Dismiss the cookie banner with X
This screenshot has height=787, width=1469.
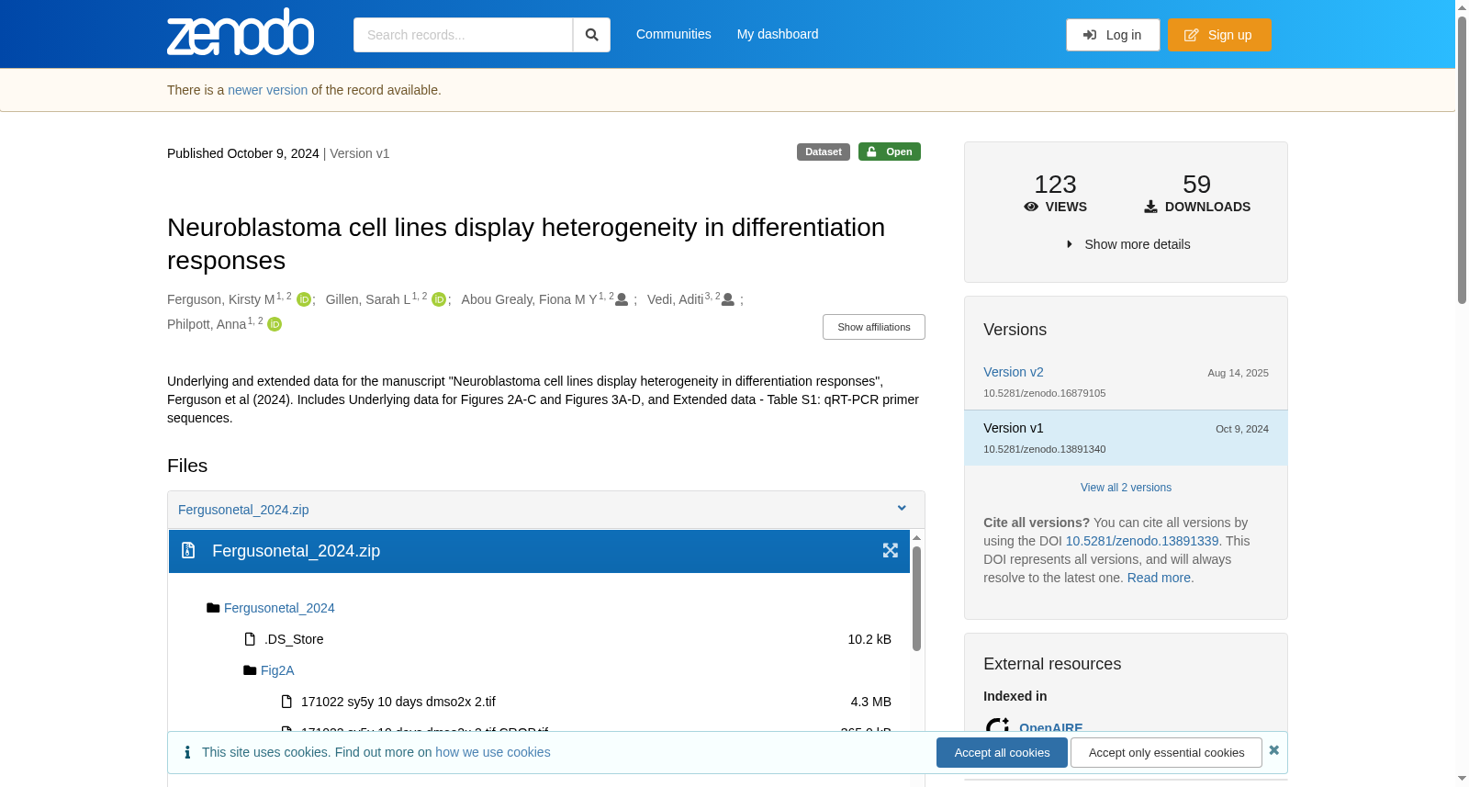click(1274, 750)
